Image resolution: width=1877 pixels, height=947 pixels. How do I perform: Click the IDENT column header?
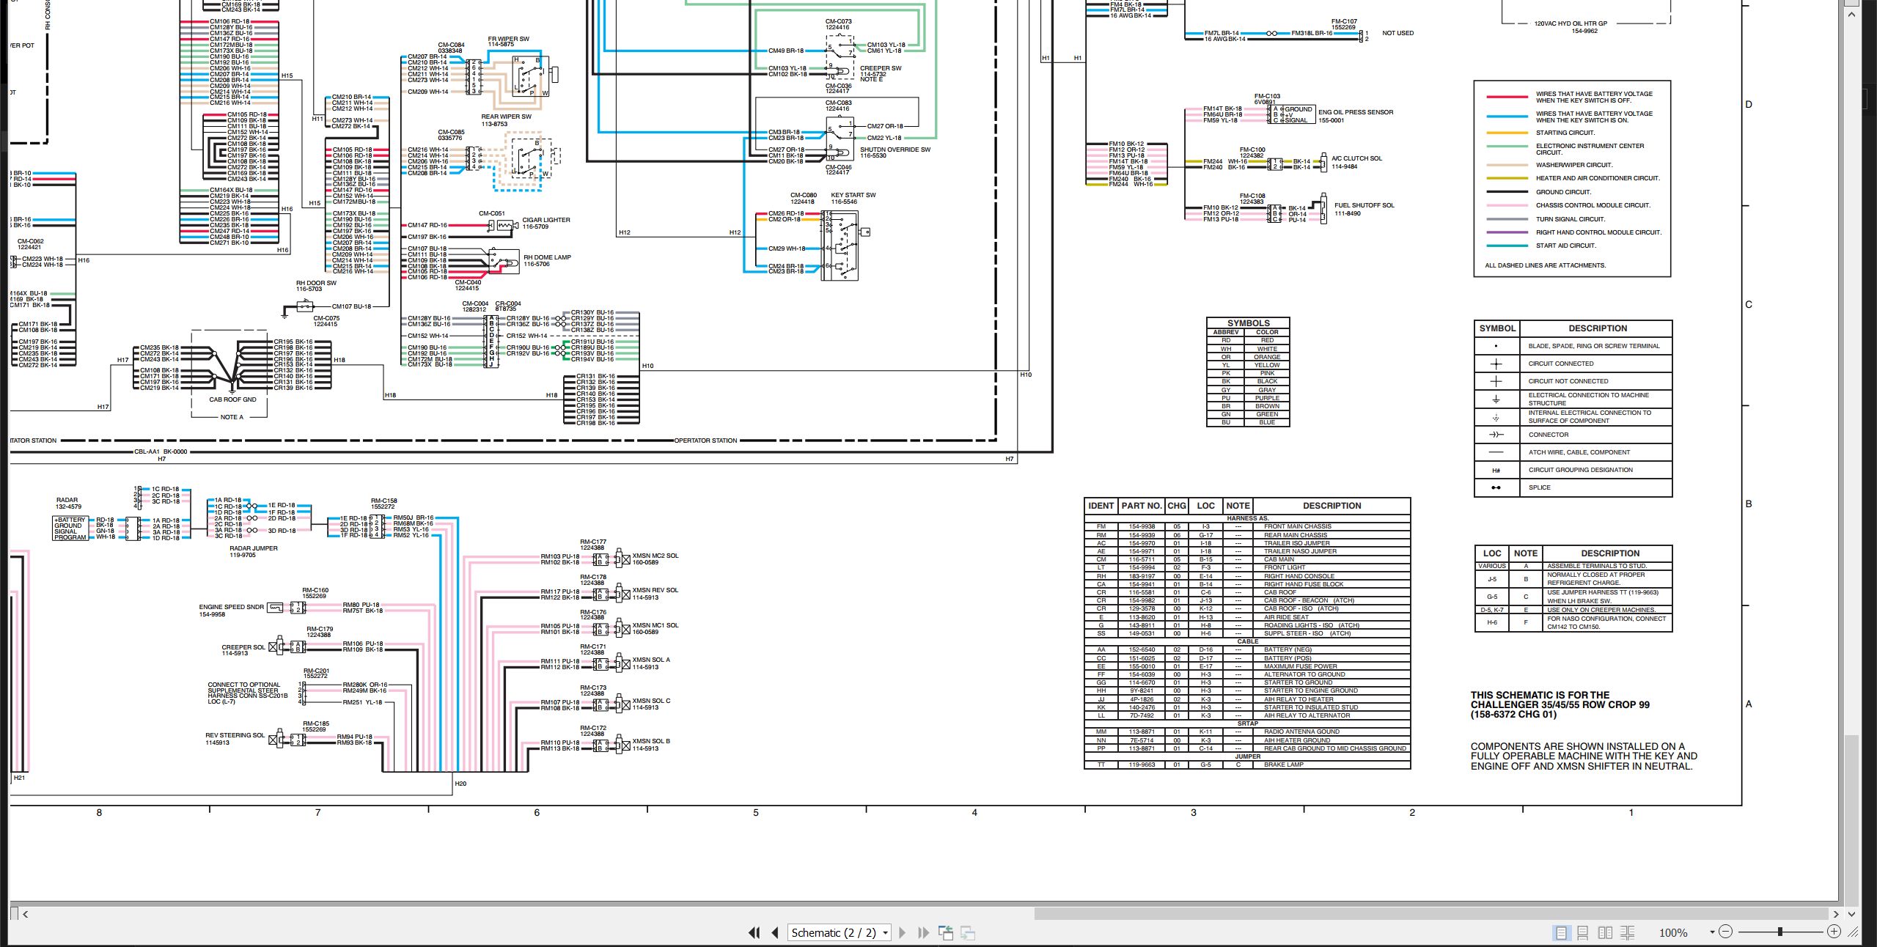(1101, 506)
